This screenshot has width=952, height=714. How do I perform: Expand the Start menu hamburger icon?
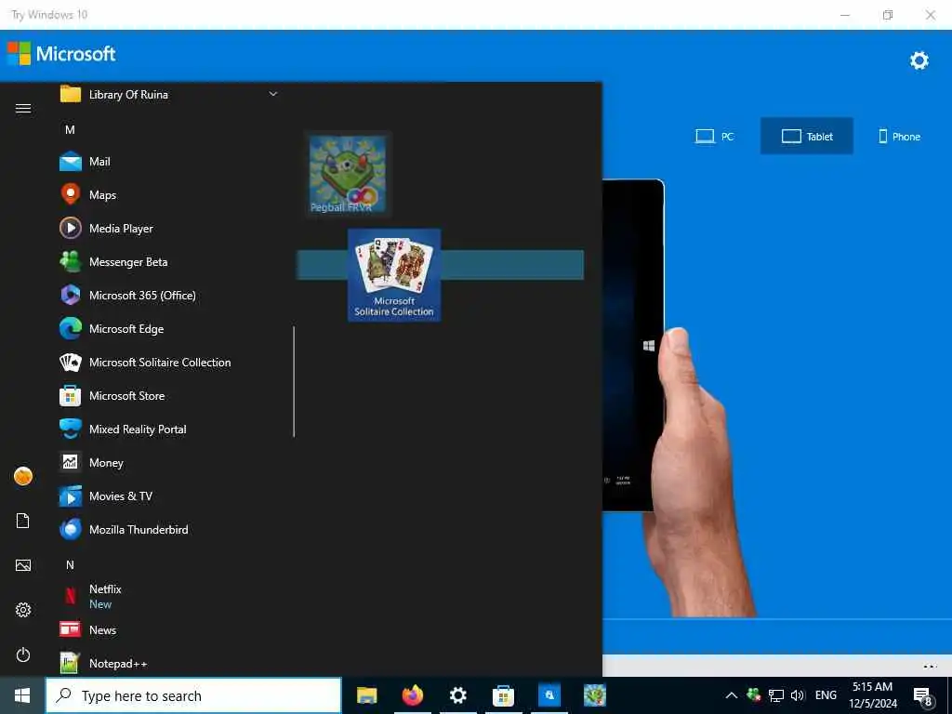click(x=23, y=108)
